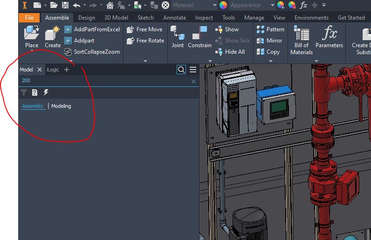This screenshot has width=371, height=240.
Task: Open appearance adjust color-wheel icon
Action: pos(281,5)
